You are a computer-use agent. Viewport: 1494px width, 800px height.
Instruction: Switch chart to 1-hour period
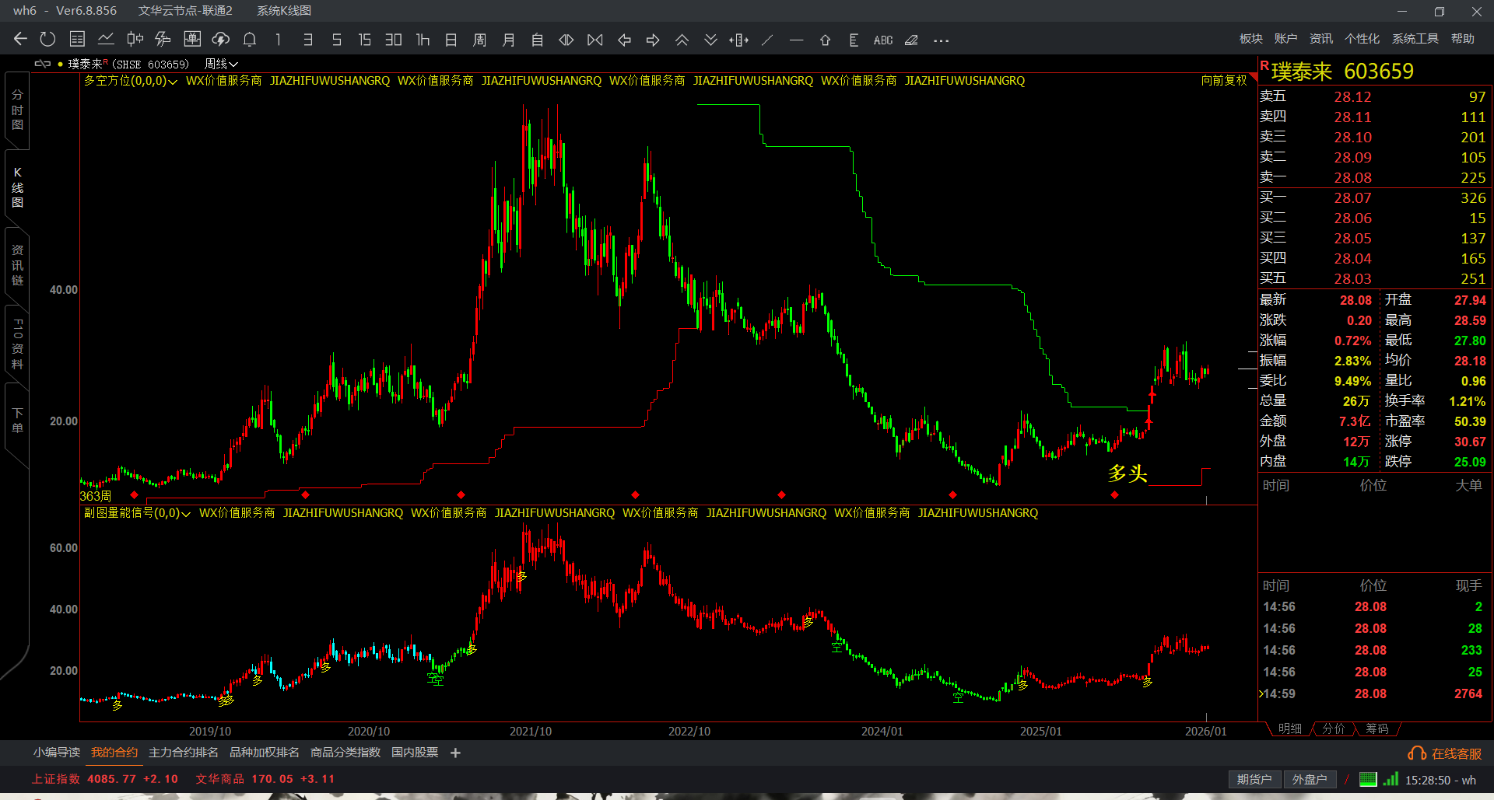tap(423, 40)
